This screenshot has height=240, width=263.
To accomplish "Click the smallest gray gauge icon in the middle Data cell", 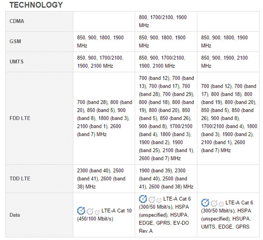I will [159, 200].
